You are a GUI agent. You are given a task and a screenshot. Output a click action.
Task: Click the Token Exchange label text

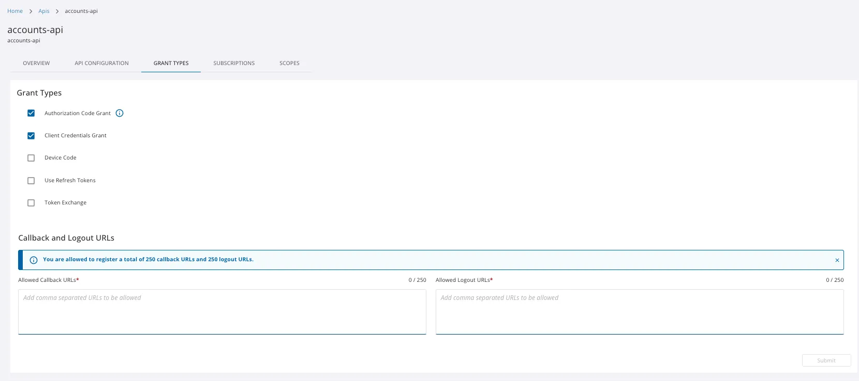point(65,202)
